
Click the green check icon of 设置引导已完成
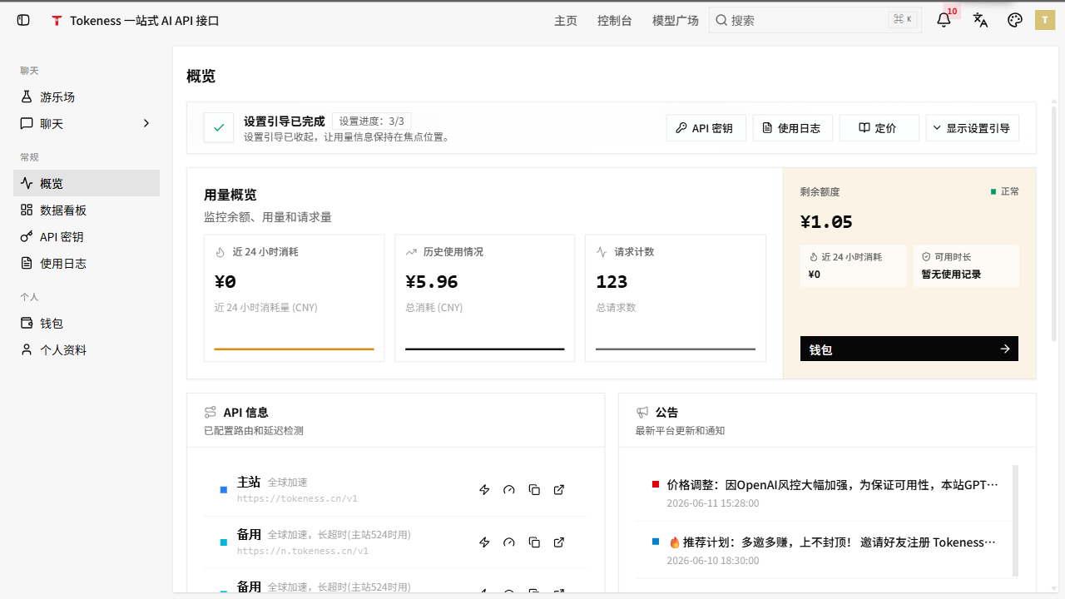point(219,128)
